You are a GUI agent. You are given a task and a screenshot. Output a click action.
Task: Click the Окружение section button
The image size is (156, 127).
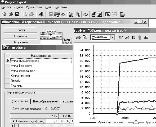(20, 42)
